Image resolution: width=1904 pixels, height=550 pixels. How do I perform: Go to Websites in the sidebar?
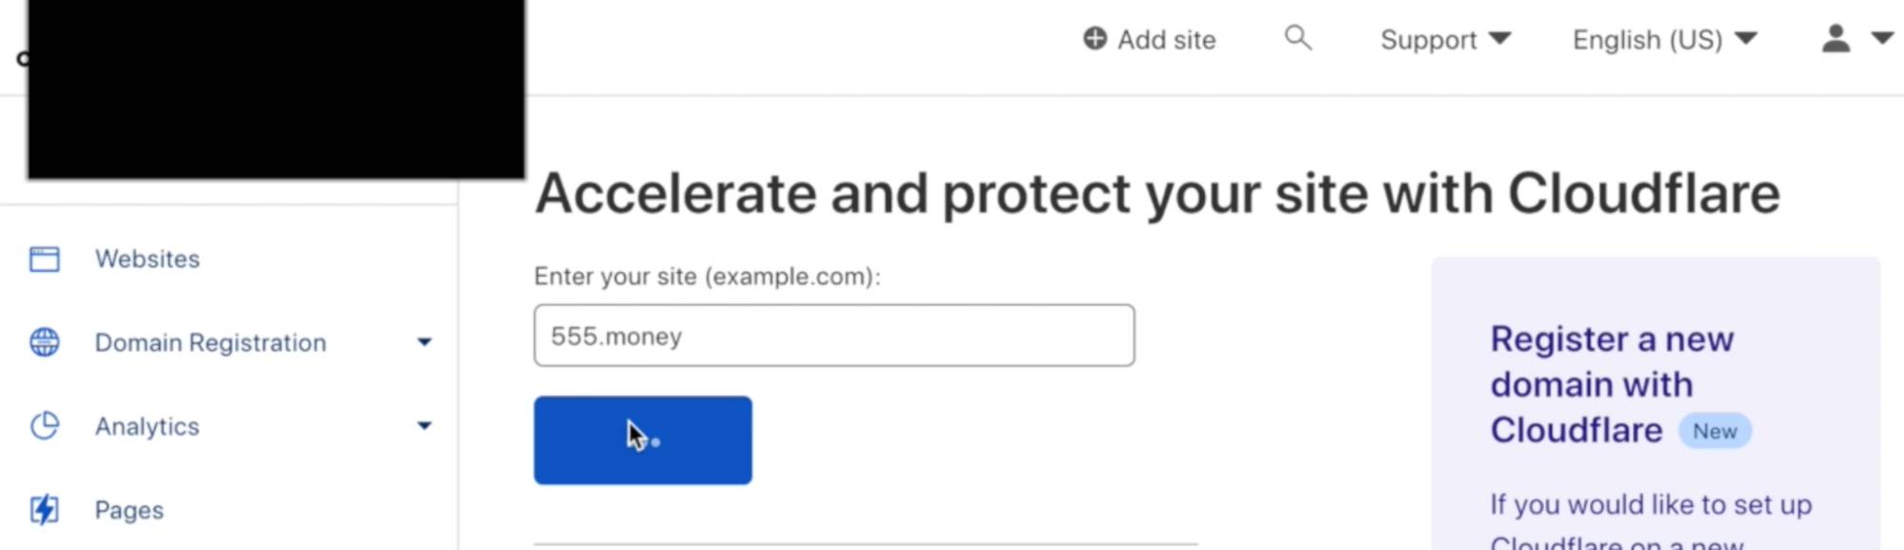[148, 259]
